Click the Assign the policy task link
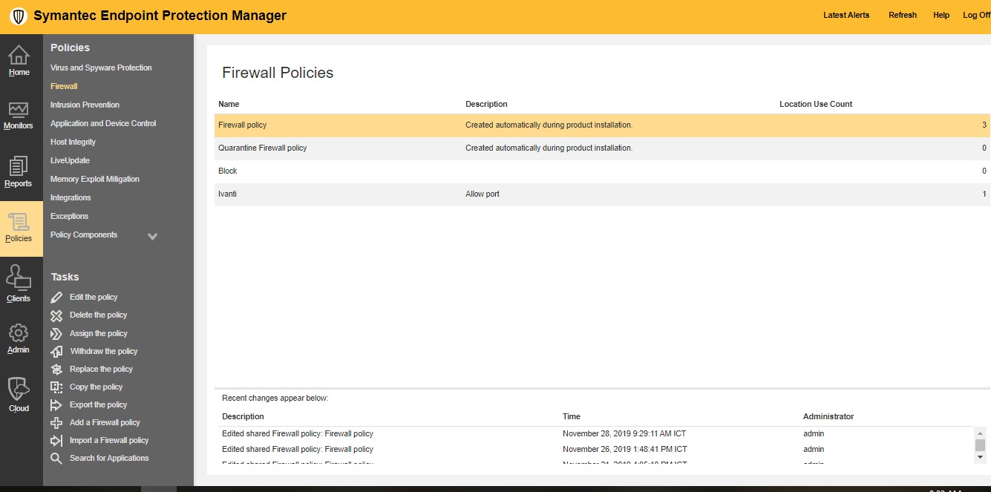The image size is (991, 492). [99, 333]
